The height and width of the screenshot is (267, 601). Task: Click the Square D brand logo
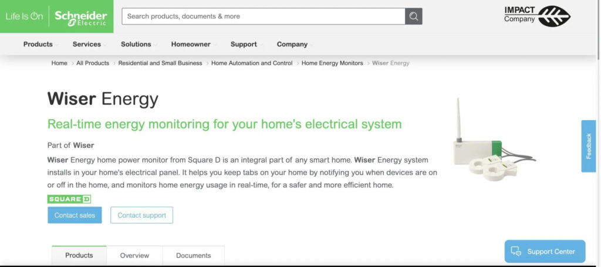[69, 199]
